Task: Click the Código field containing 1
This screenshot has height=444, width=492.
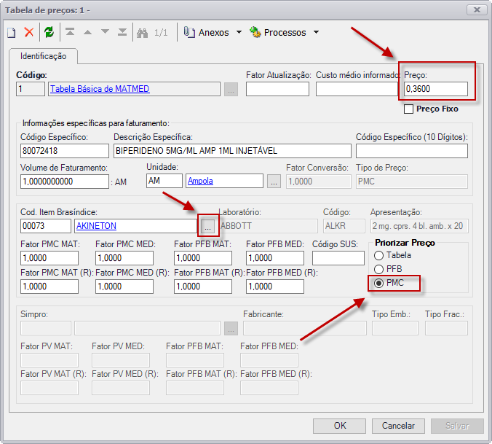Action: click(31, 89)
